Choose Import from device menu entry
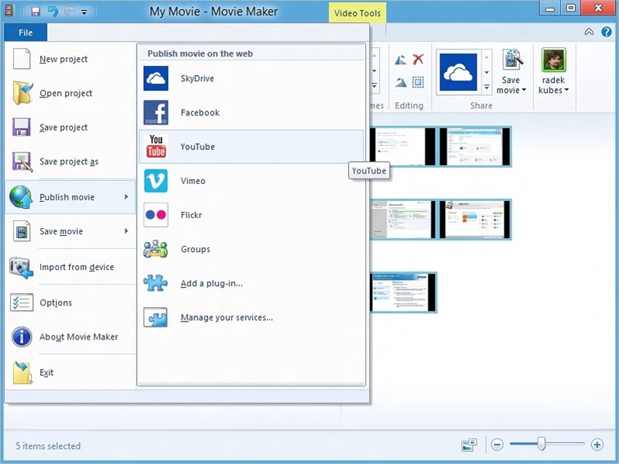This screenshot has width=619, height=464. 77,268
